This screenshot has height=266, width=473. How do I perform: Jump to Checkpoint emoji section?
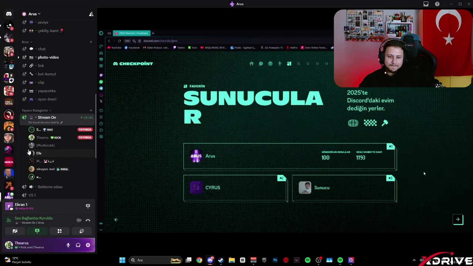tap(270, 64)
